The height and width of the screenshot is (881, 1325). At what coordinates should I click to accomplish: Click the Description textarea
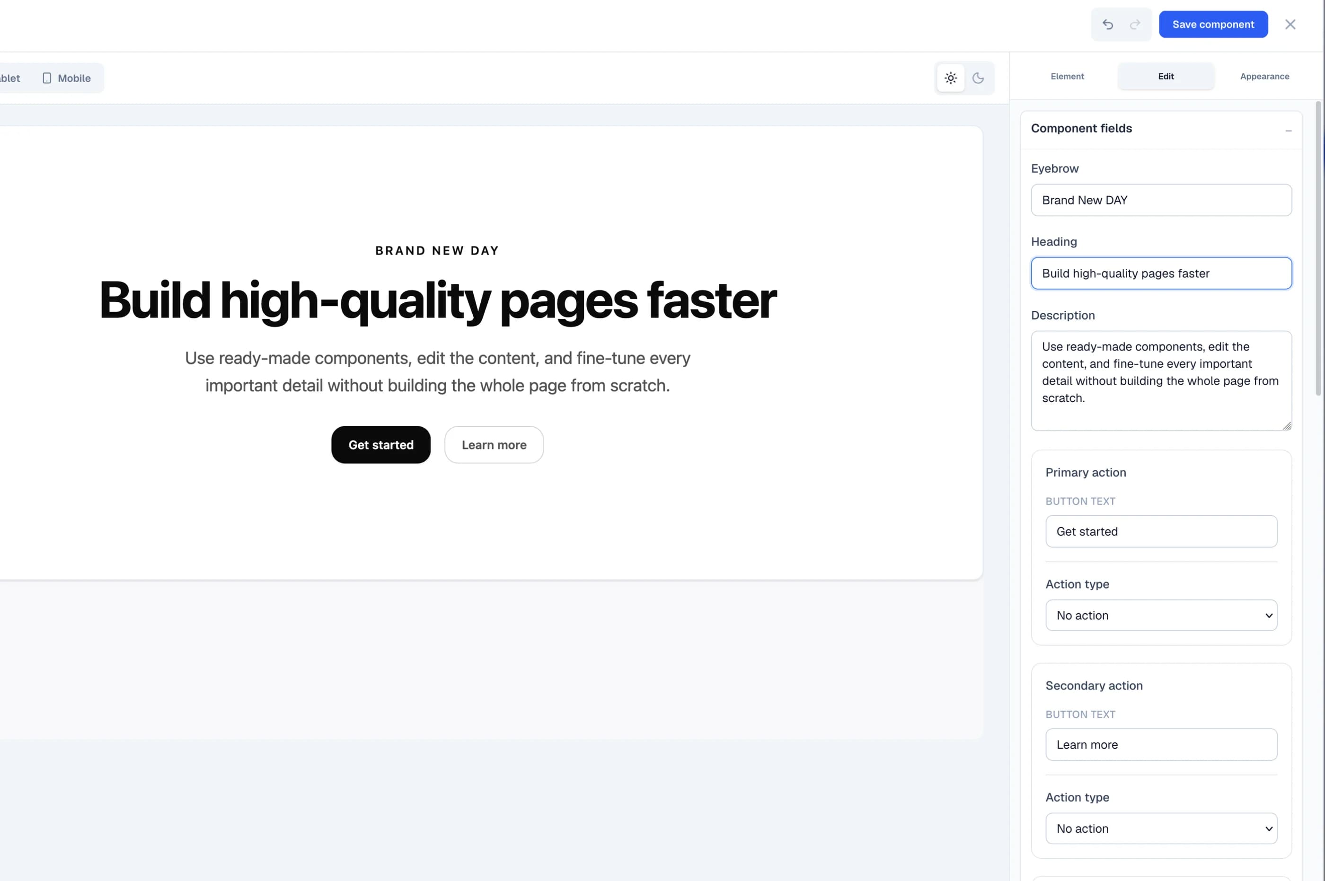pyautogui.click(x=1161, y=381)
